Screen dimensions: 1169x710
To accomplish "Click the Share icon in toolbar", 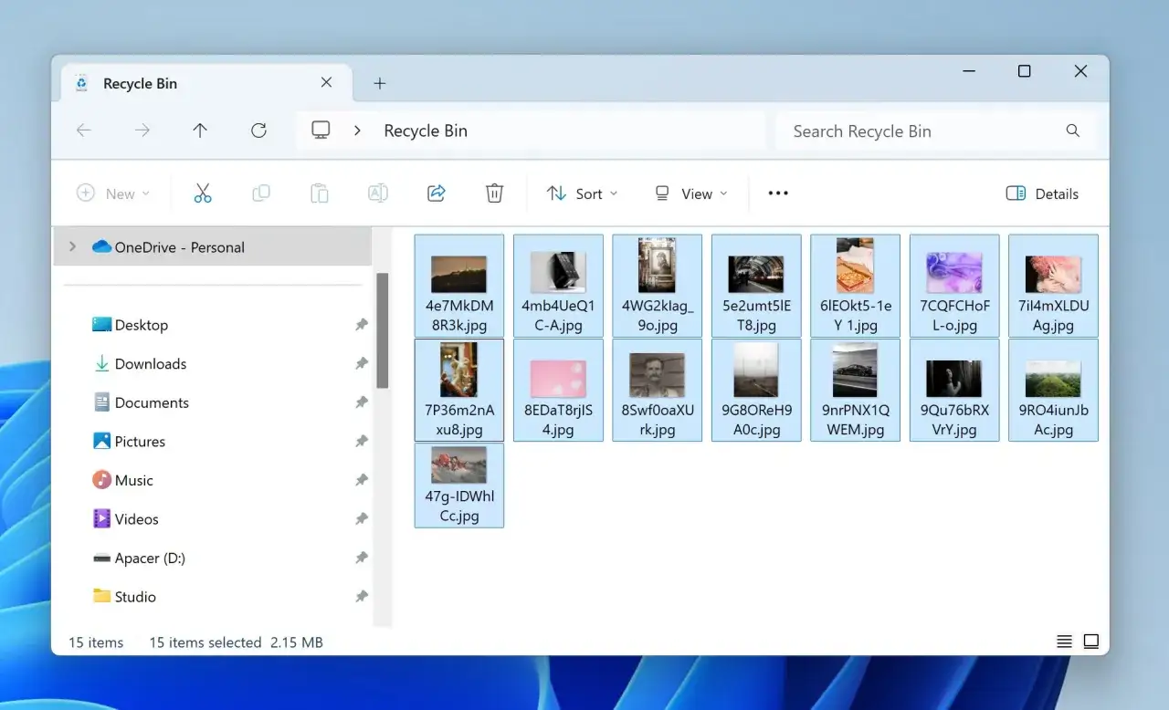I will pos(436,193).
